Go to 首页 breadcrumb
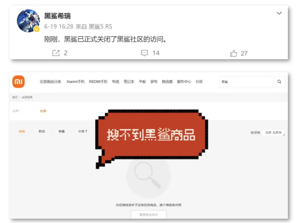 pos(15,97)
